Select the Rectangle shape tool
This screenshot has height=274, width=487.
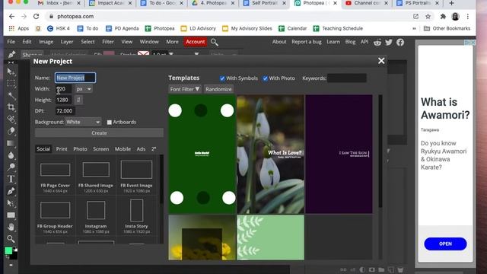point(11,215)
